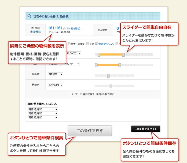Open the 10分以内 walking time dropdown
187x163 pixels.
click(x=55, y=85)
